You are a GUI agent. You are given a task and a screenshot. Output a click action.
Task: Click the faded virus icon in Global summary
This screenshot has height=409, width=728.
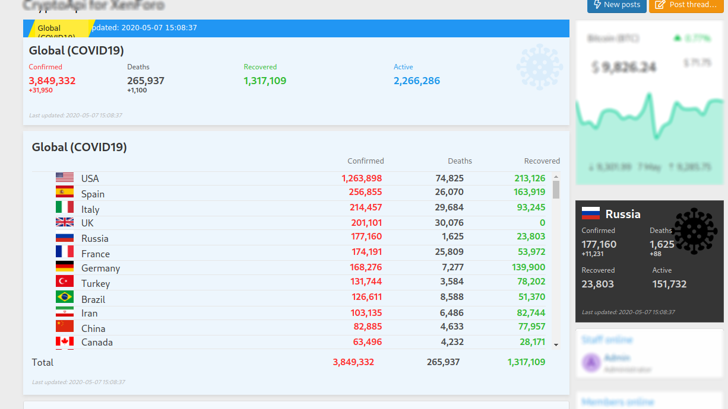[539, 67]
